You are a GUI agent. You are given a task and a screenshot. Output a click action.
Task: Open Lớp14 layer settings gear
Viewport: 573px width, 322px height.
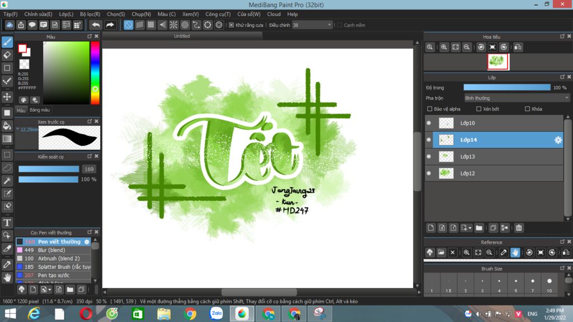[x=558, y=140]
